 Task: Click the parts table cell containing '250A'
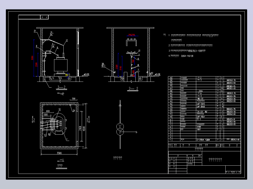coord(206,91)
